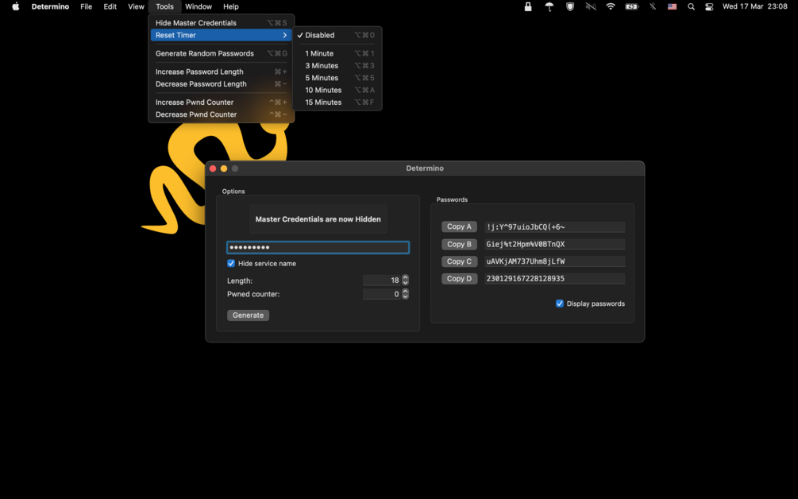Image resolution: width=798 pixels, height=499 pixels.
Task: Click the lock icon in menu bar
Action: pos(528,6)
